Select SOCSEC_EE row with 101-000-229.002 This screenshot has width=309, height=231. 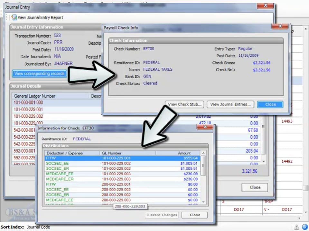pos(122,163)
